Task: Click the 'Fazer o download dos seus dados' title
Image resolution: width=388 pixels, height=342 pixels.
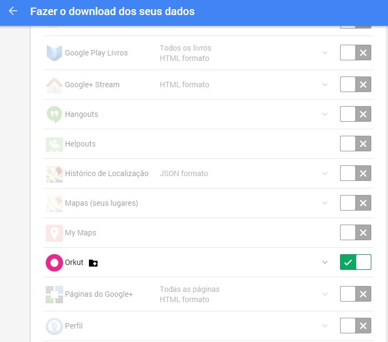Action: tap(112, 11)
